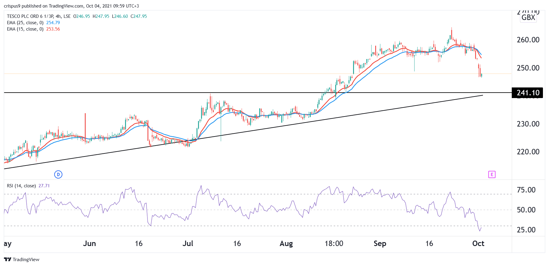Click the 230.00 price axis label

pyautogui.click(x=528, y=124)
